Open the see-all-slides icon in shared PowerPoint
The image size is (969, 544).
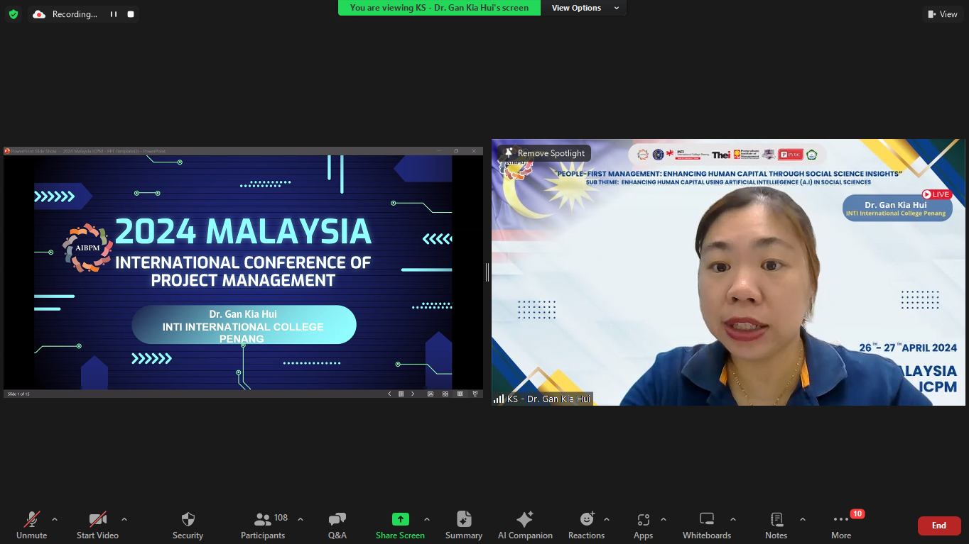(401, 394)
